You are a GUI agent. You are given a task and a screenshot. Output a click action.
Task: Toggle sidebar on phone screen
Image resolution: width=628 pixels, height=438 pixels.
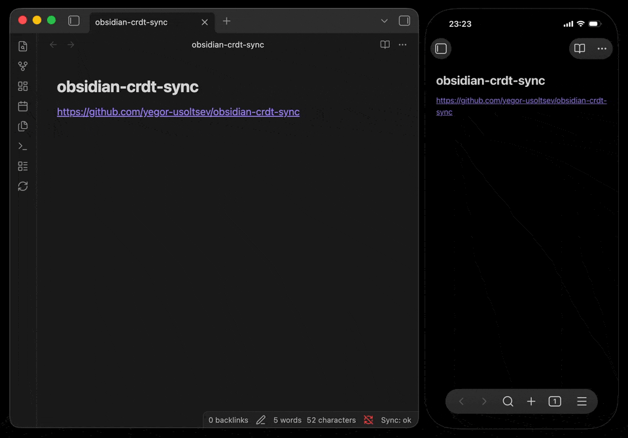point(441,48)
